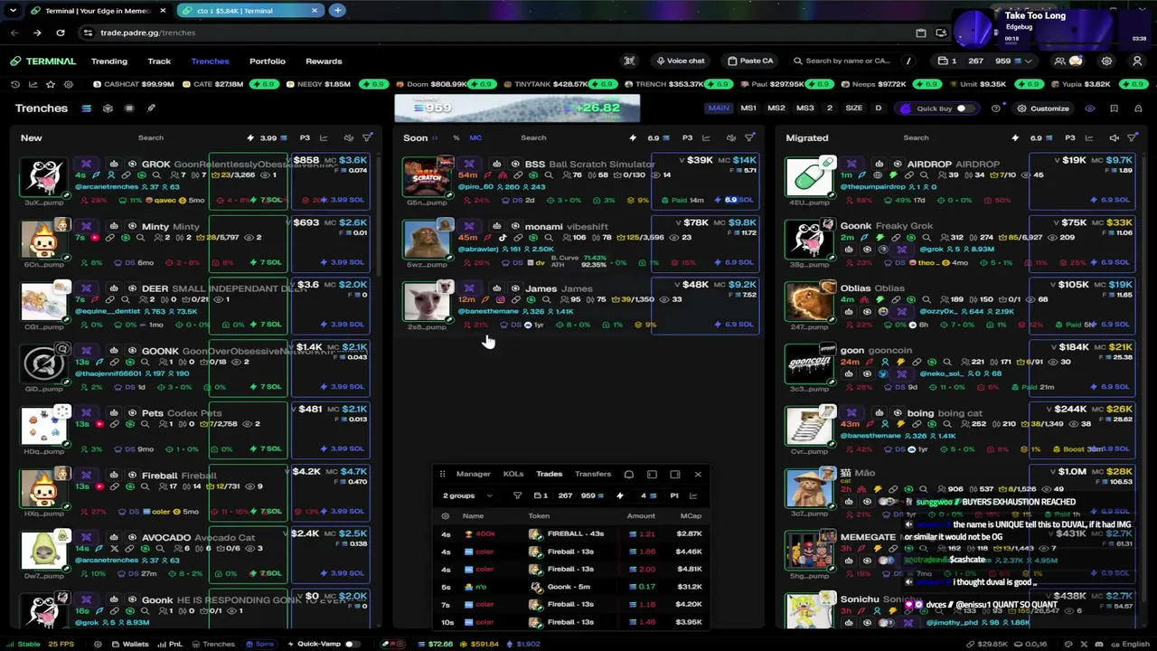Open the @arcanetrenches link under GROK
Screen dimensions: 1157x651
click(x=107, y=186)
